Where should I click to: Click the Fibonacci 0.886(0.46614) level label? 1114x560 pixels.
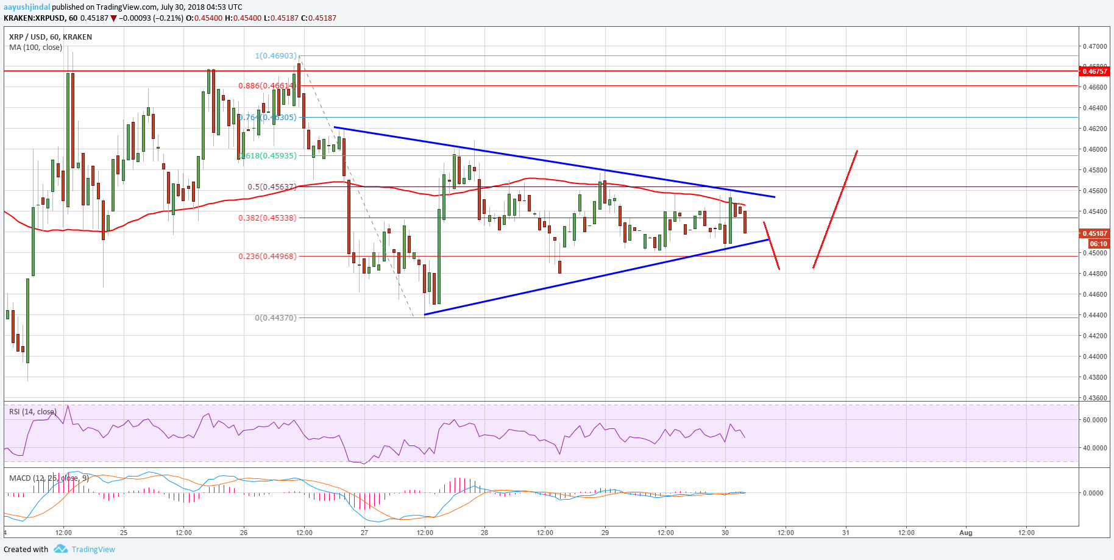pos(268,85)
